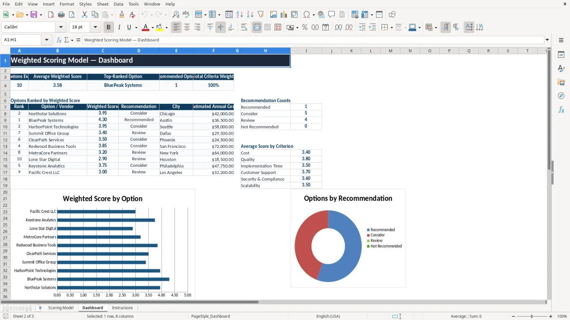Click the zoom 100% level
Viewport: 570px width, 320px height.
point(562,316)
